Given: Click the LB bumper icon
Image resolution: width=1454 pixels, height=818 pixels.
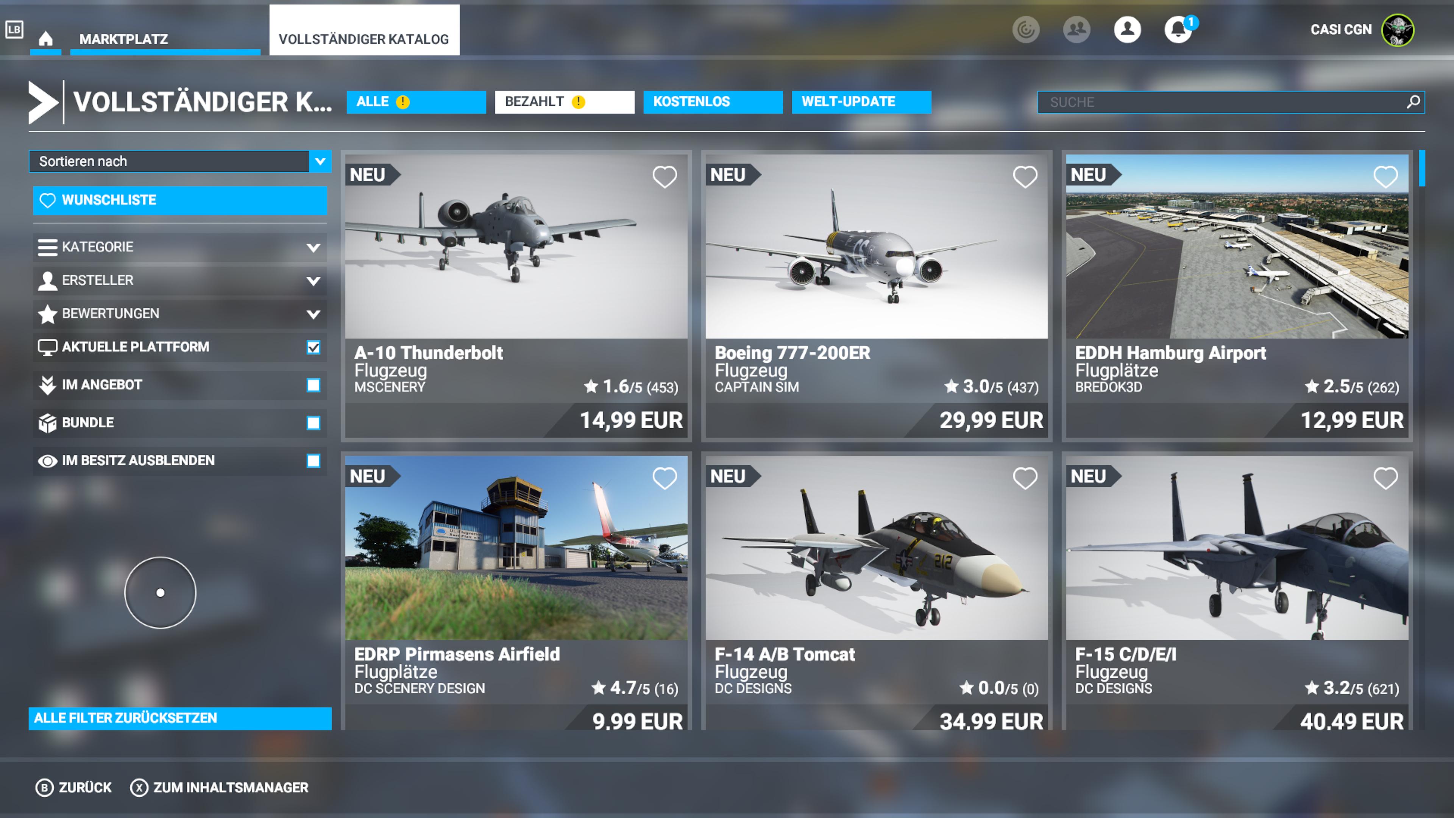Looking at the screenshot, I should (14, 30).
